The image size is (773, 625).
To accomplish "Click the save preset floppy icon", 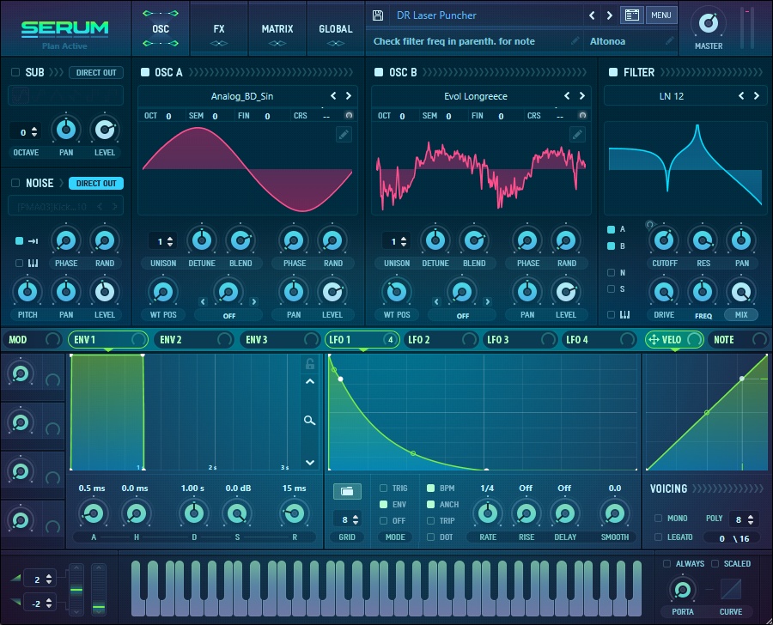I will [378, 15].
